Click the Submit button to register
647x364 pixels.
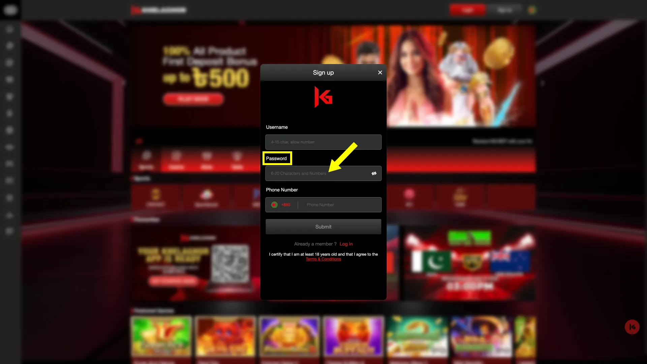(323, 227)
